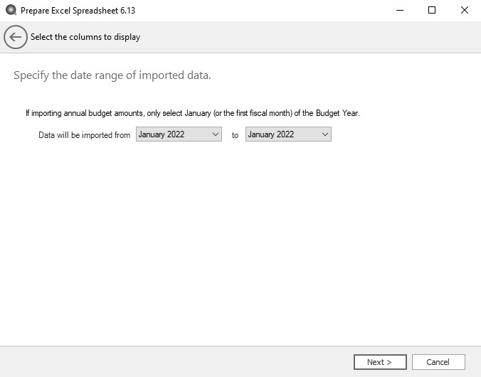This screenshot has height=377, width=481.
Task: Go back using the circled arrow icon
Action: coord(16,37)
